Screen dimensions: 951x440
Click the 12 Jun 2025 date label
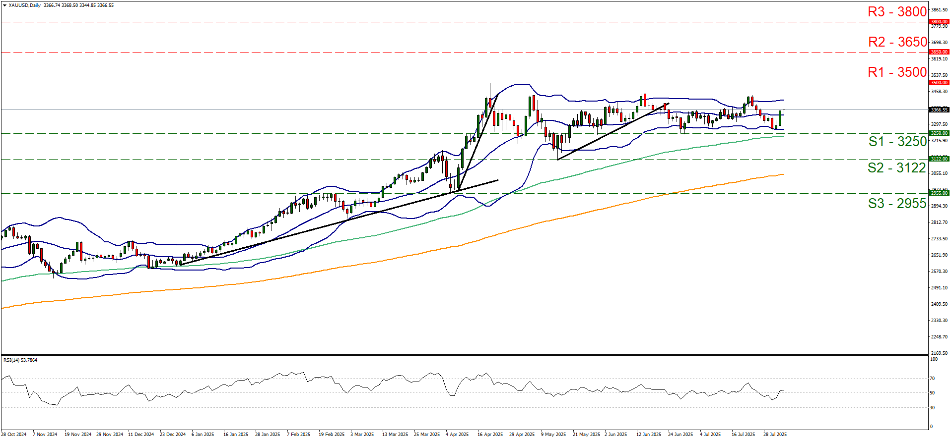coord(649,435)
